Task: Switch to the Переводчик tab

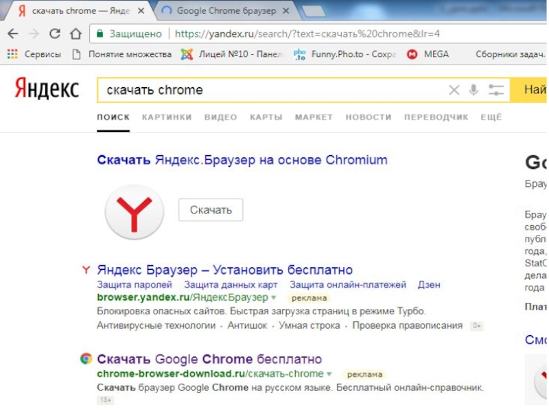Action: pos(436,117)
